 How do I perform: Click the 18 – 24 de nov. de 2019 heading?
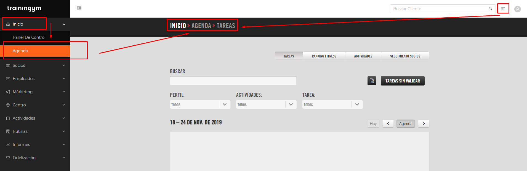[x=196, y=122]
